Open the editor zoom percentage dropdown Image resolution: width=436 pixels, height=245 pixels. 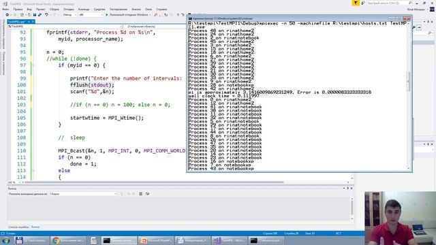(14, 182)
